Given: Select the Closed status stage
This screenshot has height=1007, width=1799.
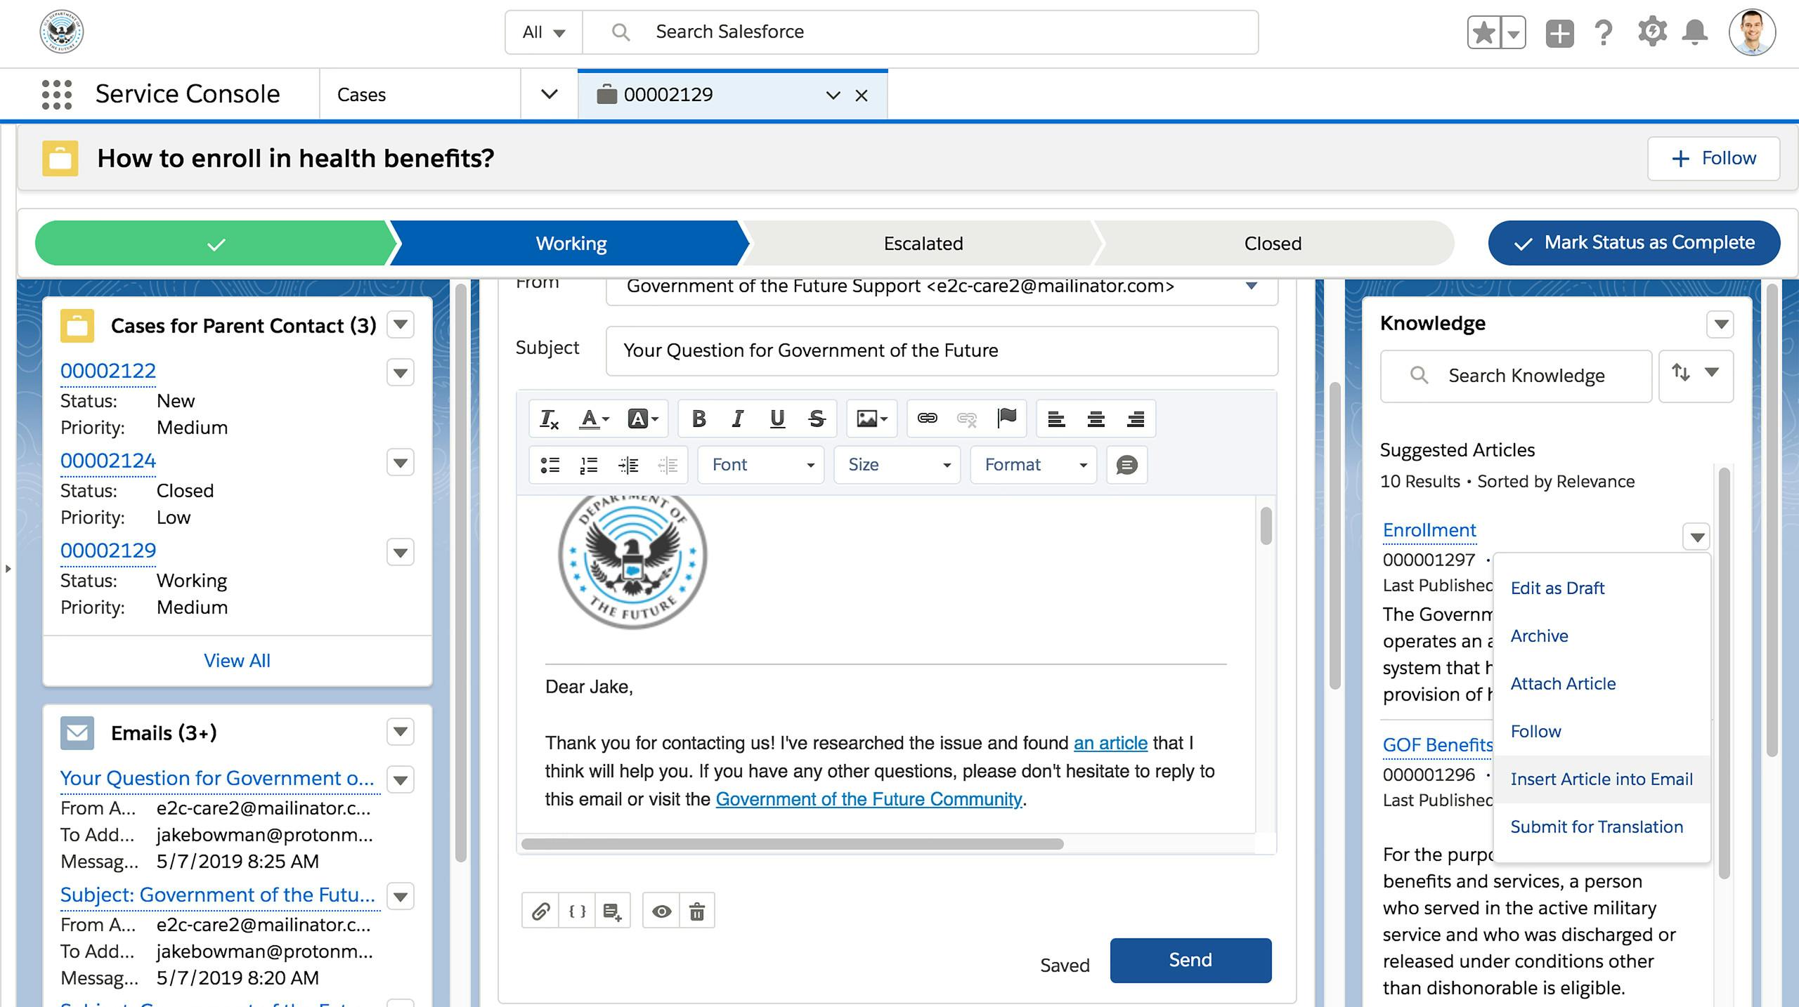Looking at the screenshot, I should pos(1273,243).
